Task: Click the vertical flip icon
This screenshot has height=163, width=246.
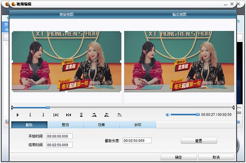Action: tap(81, 115)
